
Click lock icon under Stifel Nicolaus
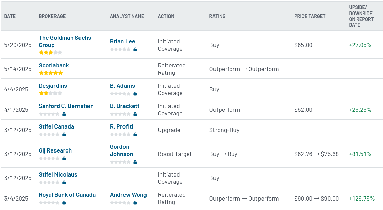64,182
